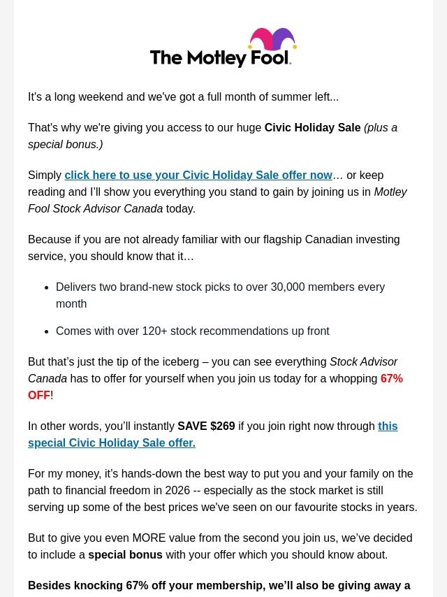Click the 'It's a long weekend' opening line
The height and width of the screenshot is (597, 447).
point(184,97)
